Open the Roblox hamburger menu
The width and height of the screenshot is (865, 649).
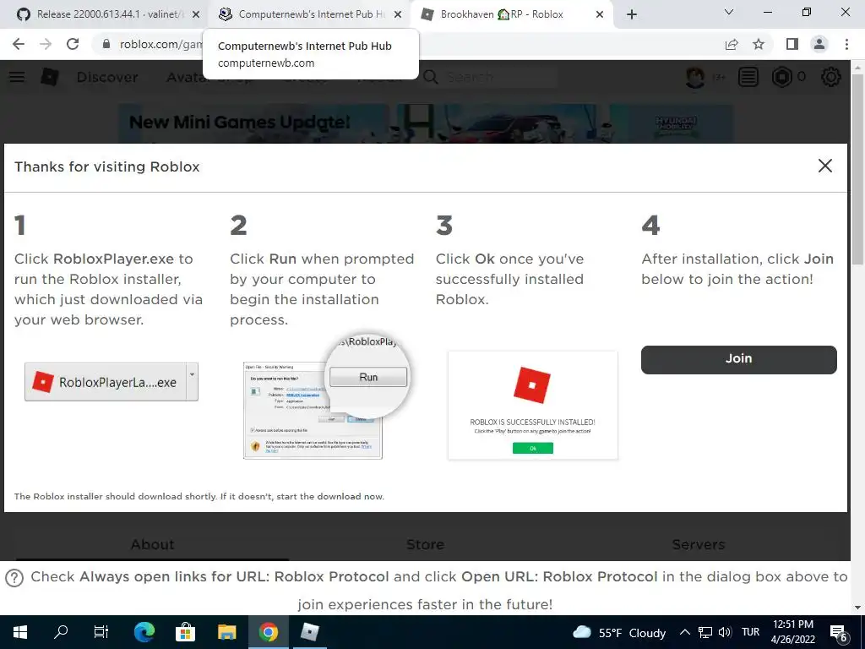point(17,77)
